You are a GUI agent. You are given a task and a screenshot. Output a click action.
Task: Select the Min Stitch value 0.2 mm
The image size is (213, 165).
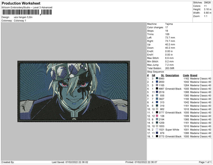pos(169,62)
